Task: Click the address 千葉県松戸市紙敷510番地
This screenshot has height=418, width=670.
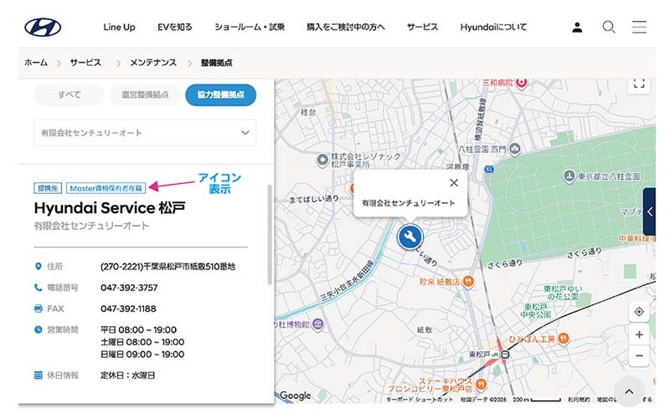Action: tap(189, 267)
